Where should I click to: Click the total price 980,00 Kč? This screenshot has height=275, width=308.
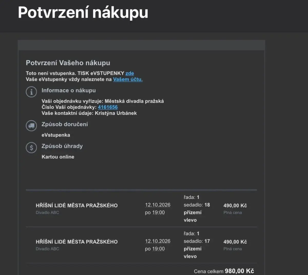coord(239,271)
